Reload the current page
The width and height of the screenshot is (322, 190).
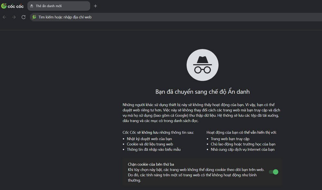coord(24,17)
